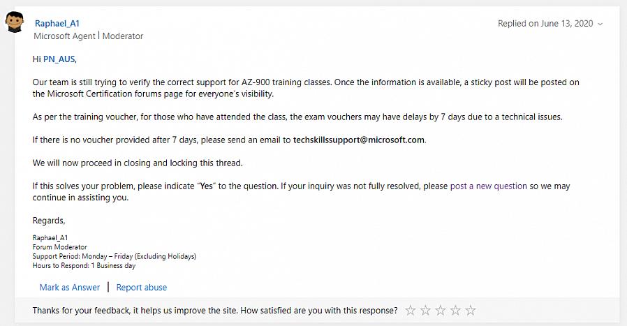Open the PN_AUS profile link

pyautogui.click(x=59, y=59)
